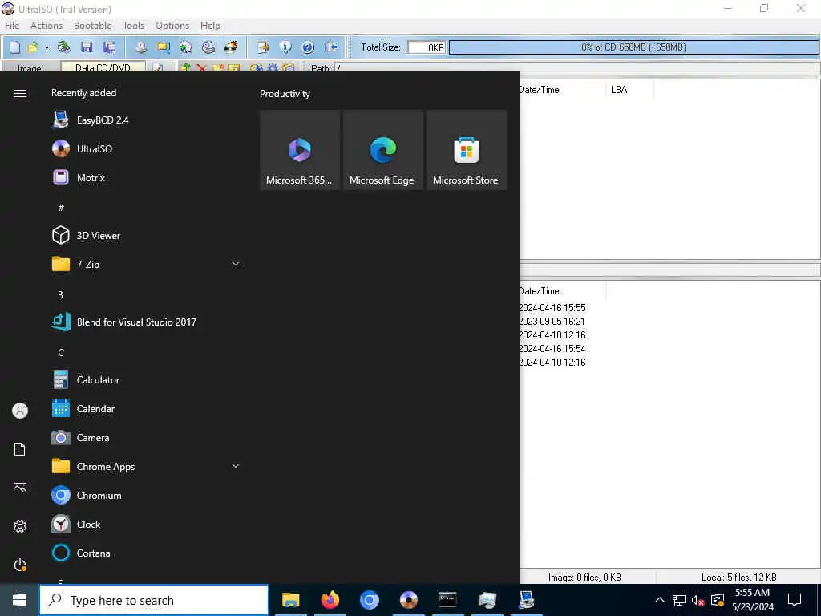Click the Save floppy disk icon
This screenshot has width=821, height=616.
tap(87, 47)
